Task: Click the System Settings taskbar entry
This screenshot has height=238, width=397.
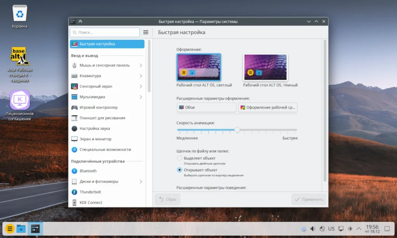Action: click(35, 229)
